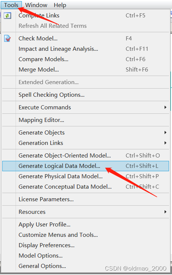
Task: Select Merge Model entry
Action: pyautogui.click(x=86, y=70)
